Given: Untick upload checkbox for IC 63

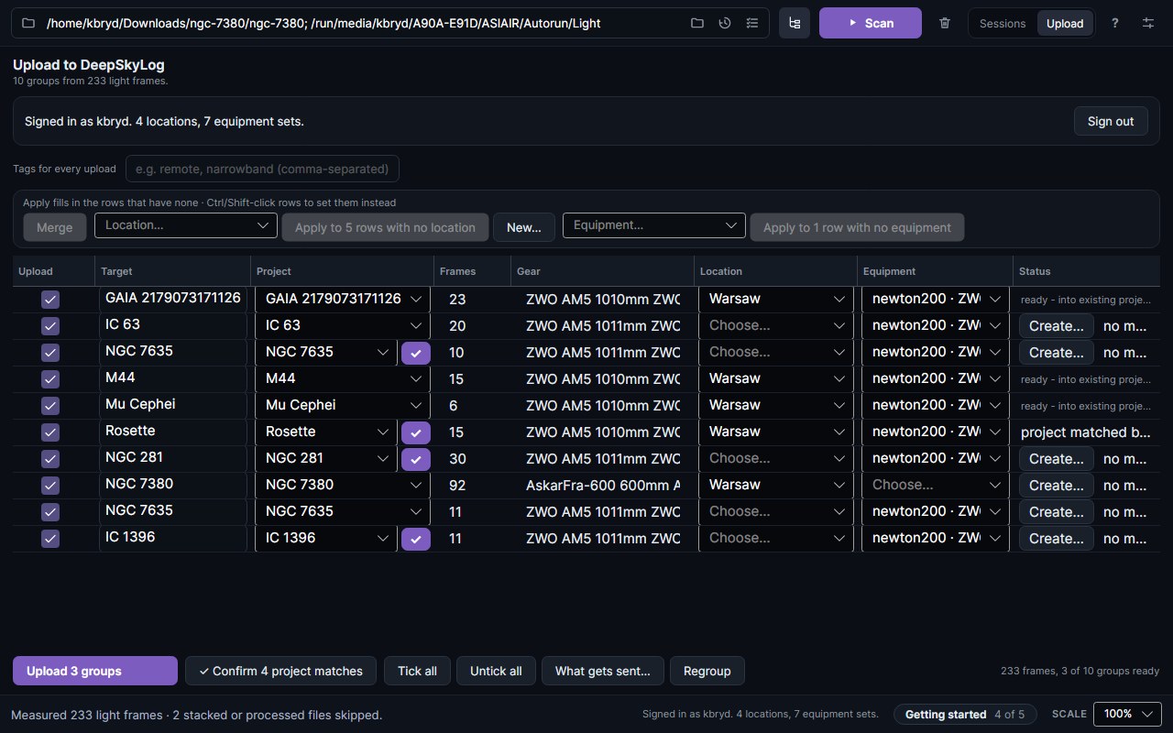Looking at the screenshot, I should [x=50, y=326].
